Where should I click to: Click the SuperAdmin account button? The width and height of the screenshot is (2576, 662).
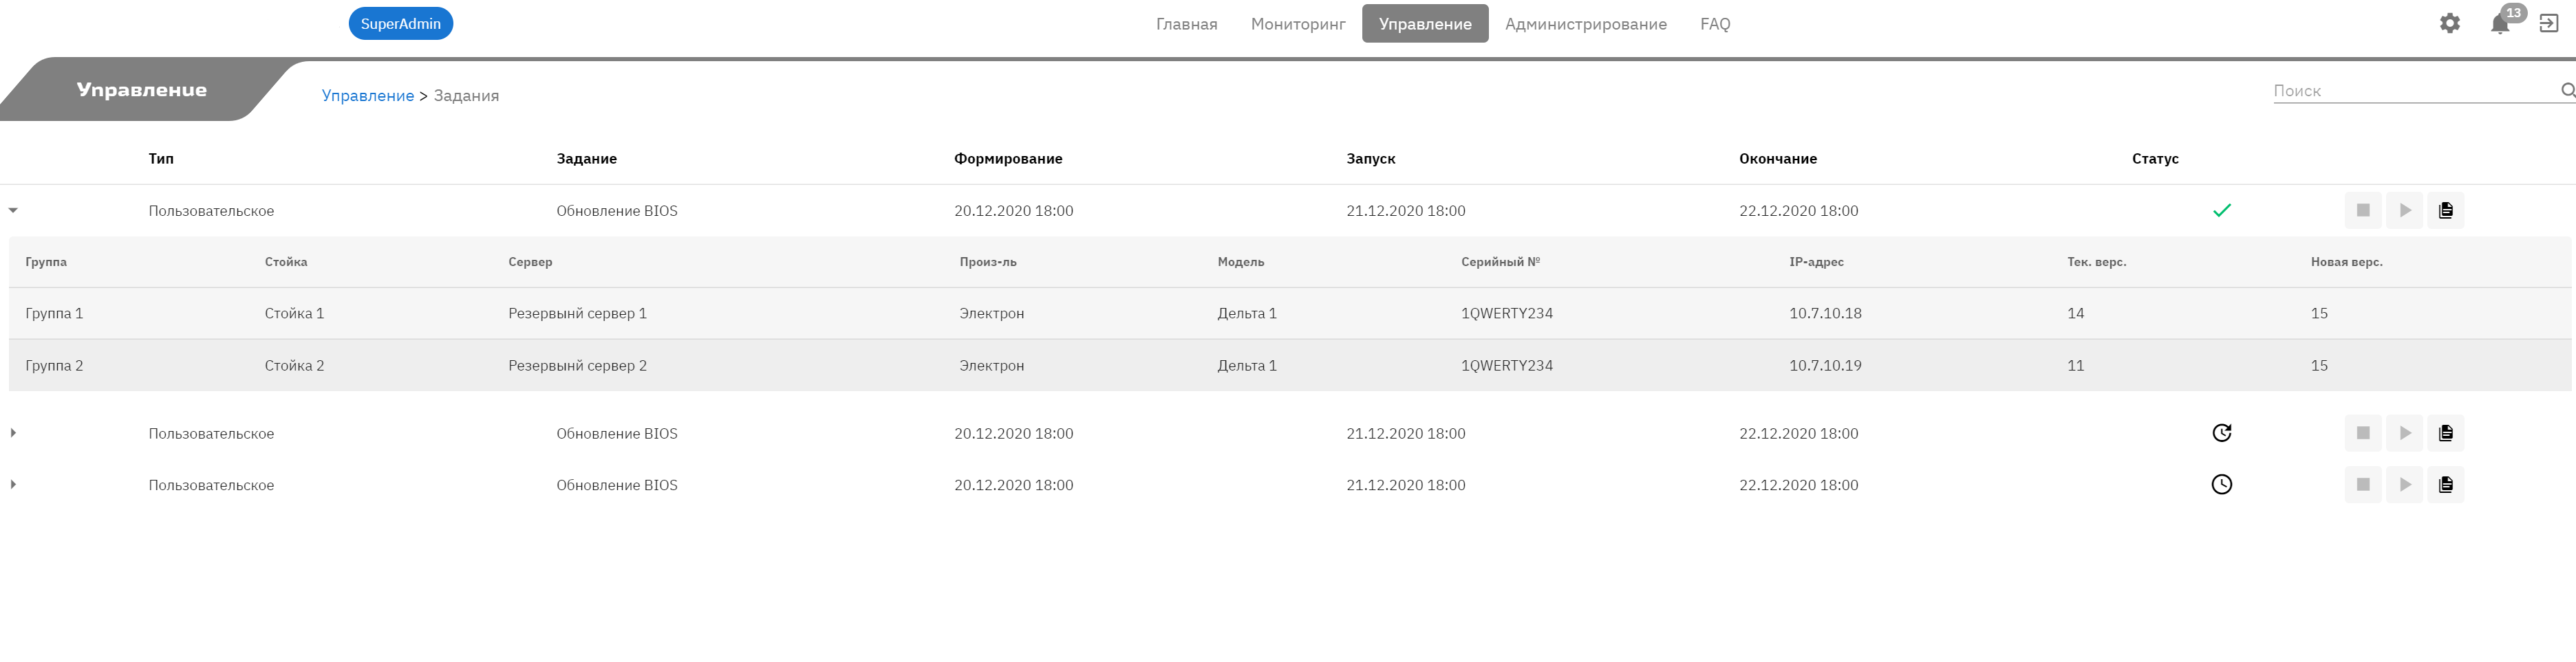400,23
